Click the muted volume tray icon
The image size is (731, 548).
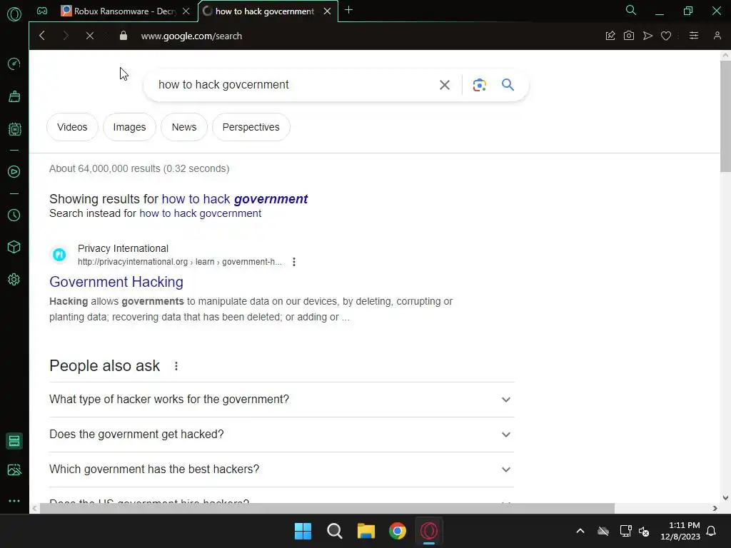[x=644, y=531]
